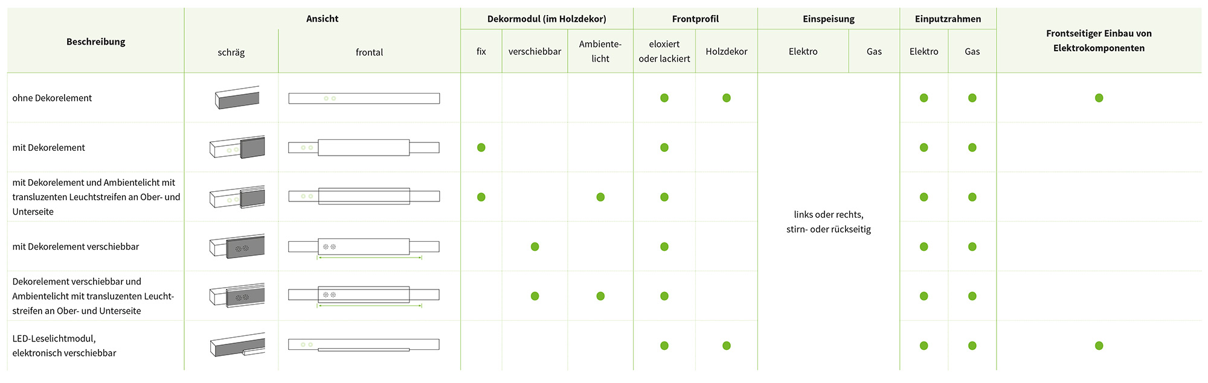Viewport: 1208px width, 383px height.
Task: Click Ambientelicht dot in 'Dekorelement verschiebbar und Ambientelicht' row
Action: [x=600, y=296]
